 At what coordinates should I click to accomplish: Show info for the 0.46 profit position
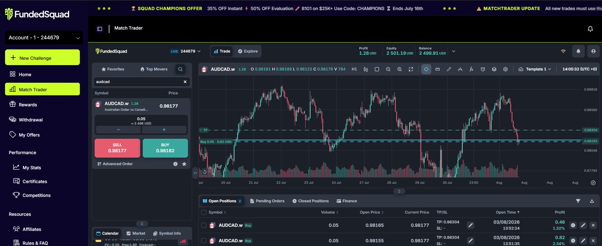(x=573, y=225)
